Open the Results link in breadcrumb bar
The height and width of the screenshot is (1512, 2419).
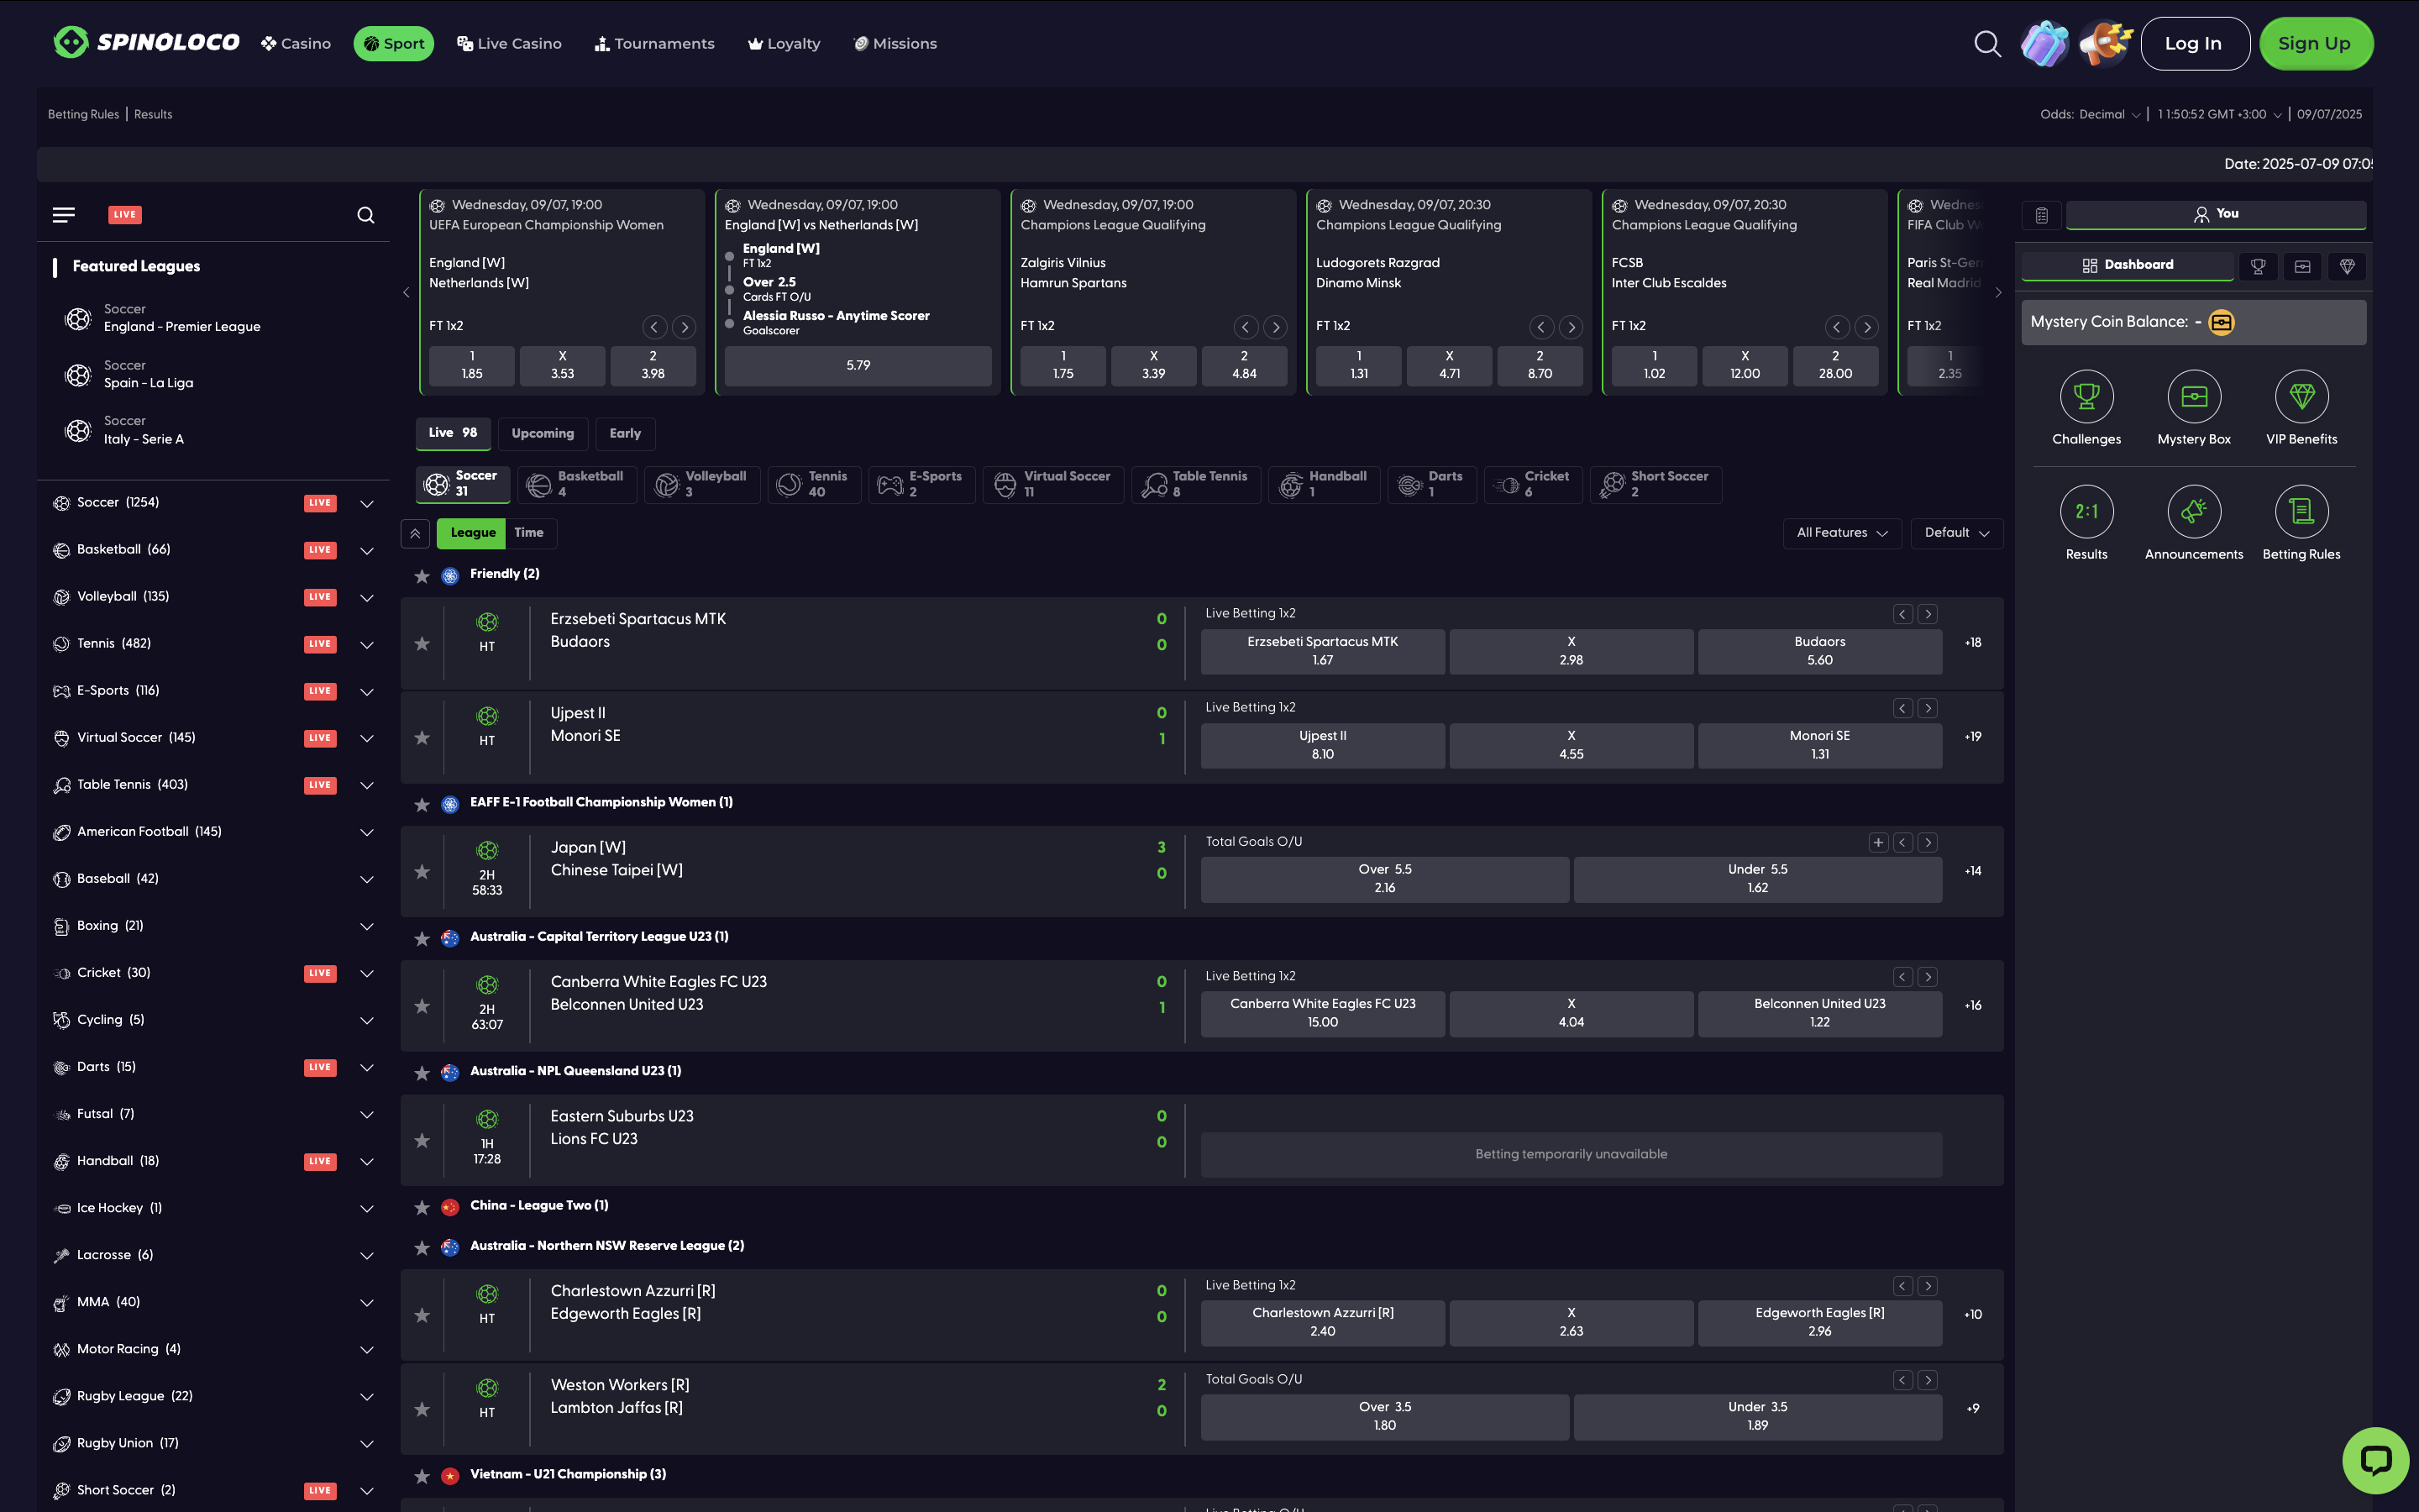(x=153, y=114)
